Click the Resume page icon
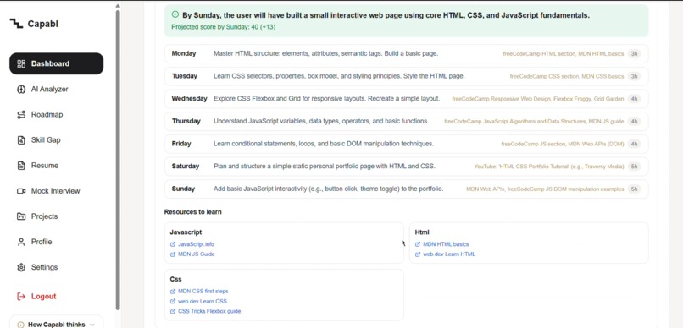 pyautogui.click(x=21, y=166)
